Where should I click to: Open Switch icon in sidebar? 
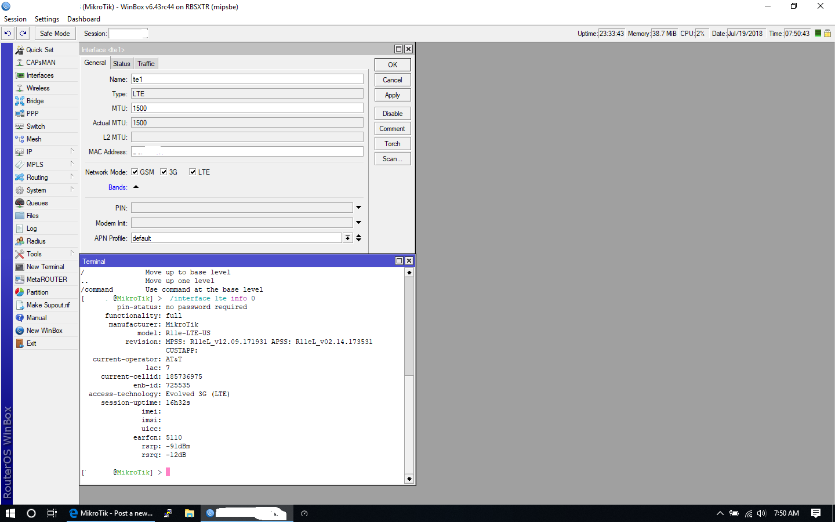tap(20, 126)
